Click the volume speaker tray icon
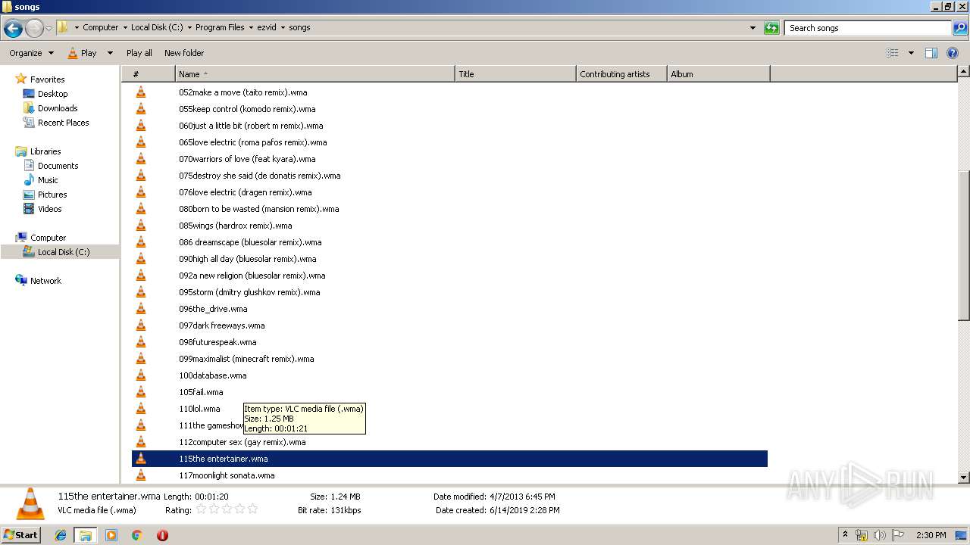Viewport: 970px width, 545px height. (880, 535)
